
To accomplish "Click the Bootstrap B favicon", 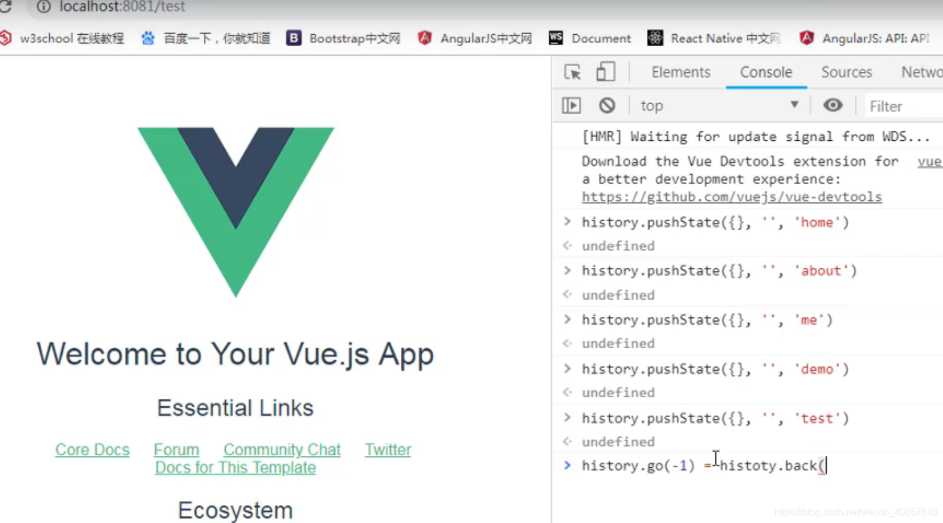I will 294,38.
